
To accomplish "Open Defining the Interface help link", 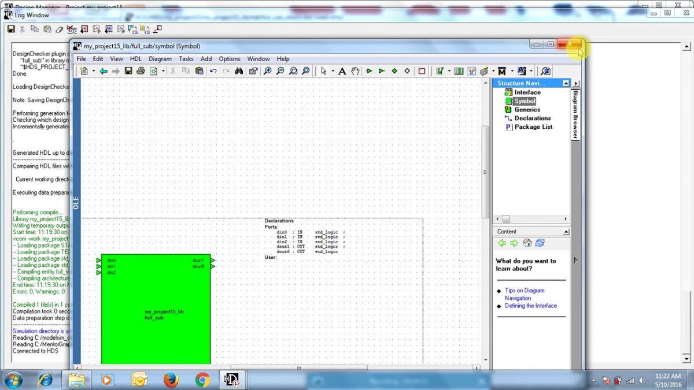I will (x=531, y=306).
